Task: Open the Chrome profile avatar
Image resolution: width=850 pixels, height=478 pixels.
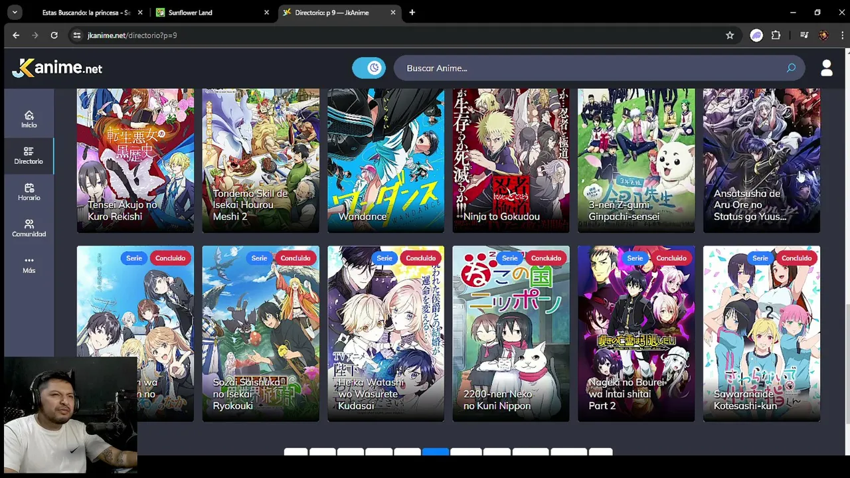Action: pos(823,35)
